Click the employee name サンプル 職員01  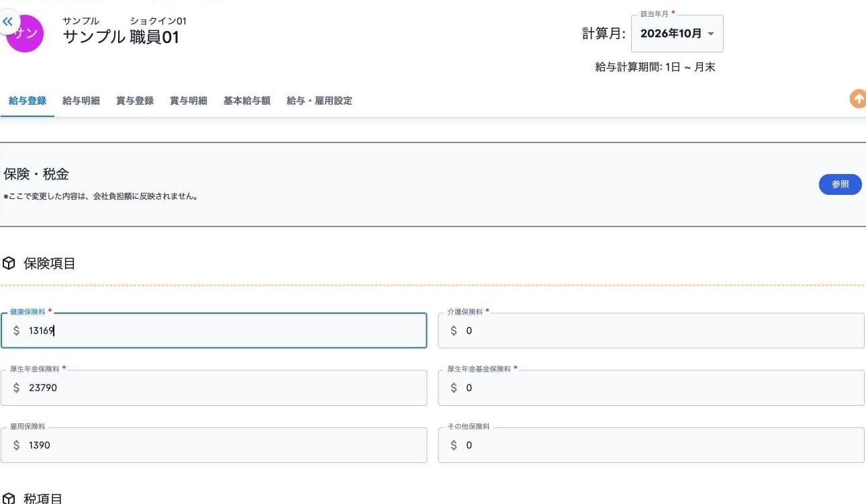122,37
